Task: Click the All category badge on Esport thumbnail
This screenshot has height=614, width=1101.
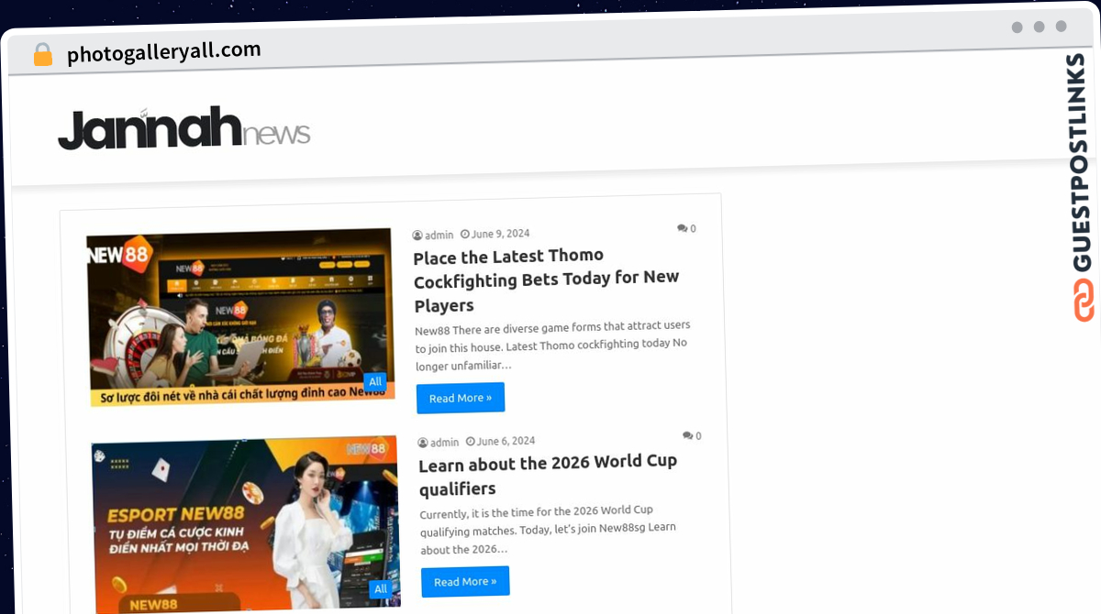Action: [x=381, y=589]
